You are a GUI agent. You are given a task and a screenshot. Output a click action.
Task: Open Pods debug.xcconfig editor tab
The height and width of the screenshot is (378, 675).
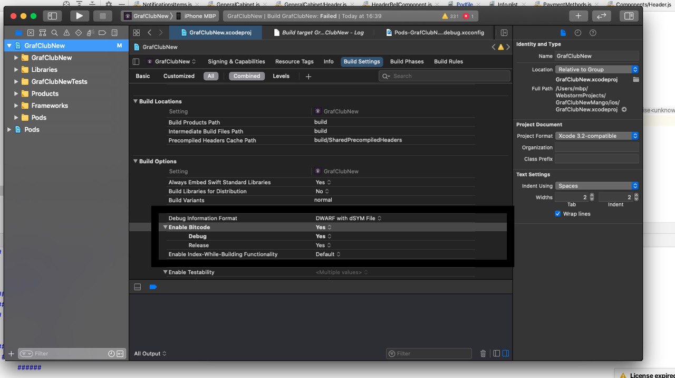[x=434, y=32]
